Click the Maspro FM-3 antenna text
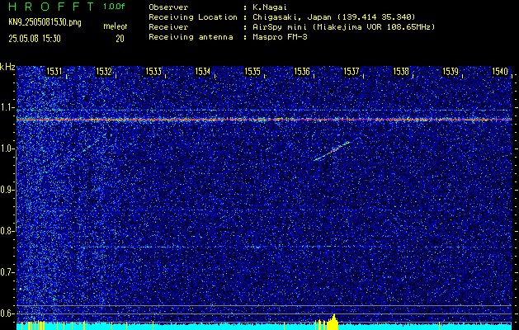Viewport: 519px width, 330px height. 279,37
